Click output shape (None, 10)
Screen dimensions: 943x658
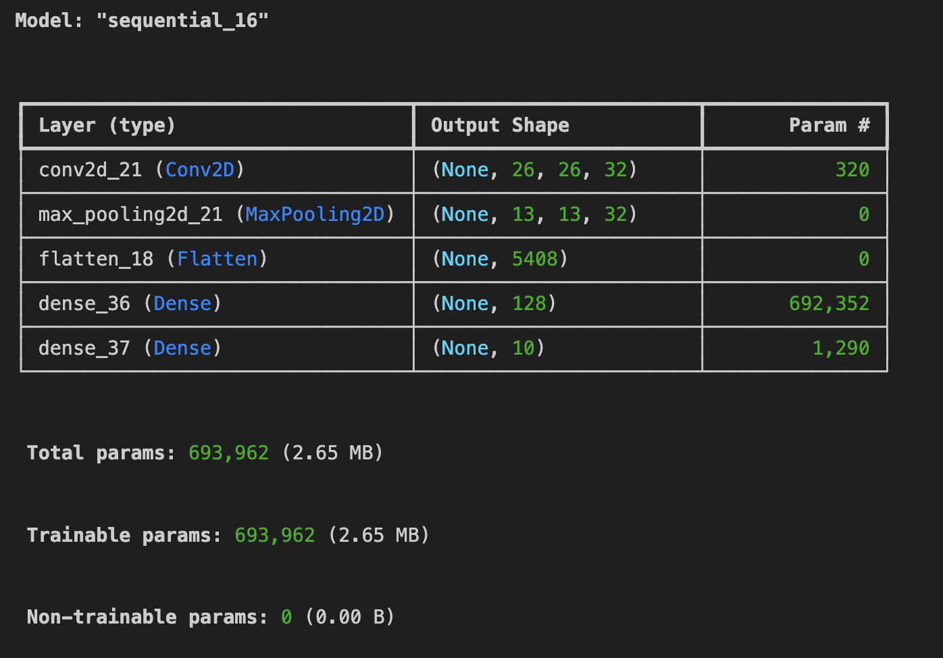click(488, 348)
